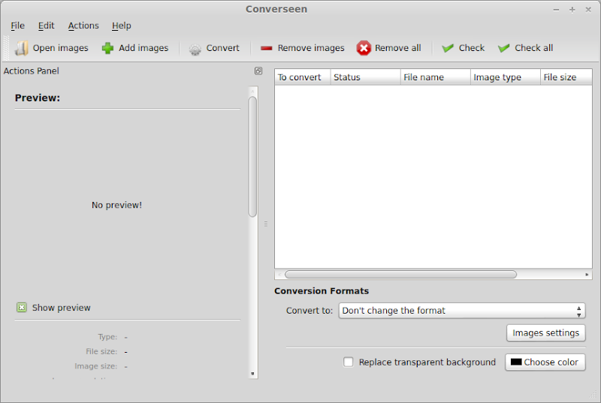Click the green plus Add images icon
The image size is (601, 403).
pos(107,48)
